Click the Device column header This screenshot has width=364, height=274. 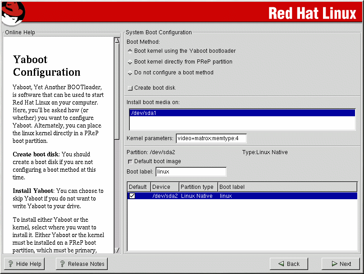(164, 187)
